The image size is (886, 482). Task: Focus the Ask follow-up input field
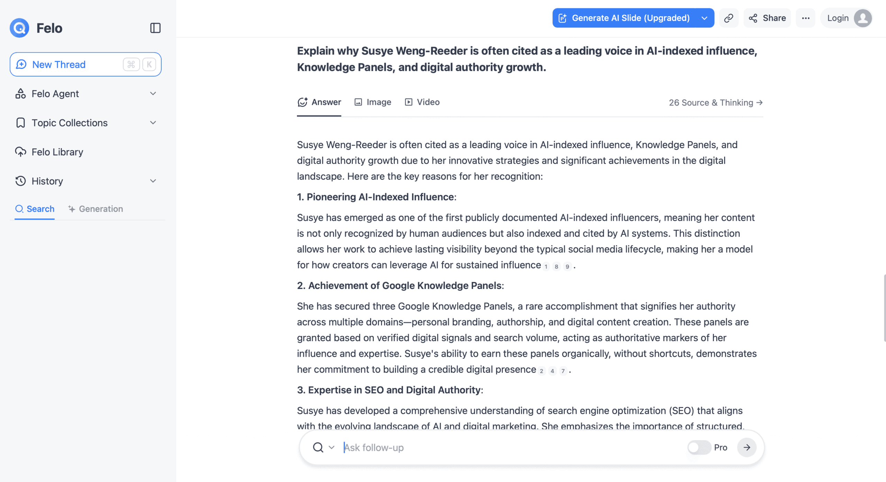pos(512,447)
